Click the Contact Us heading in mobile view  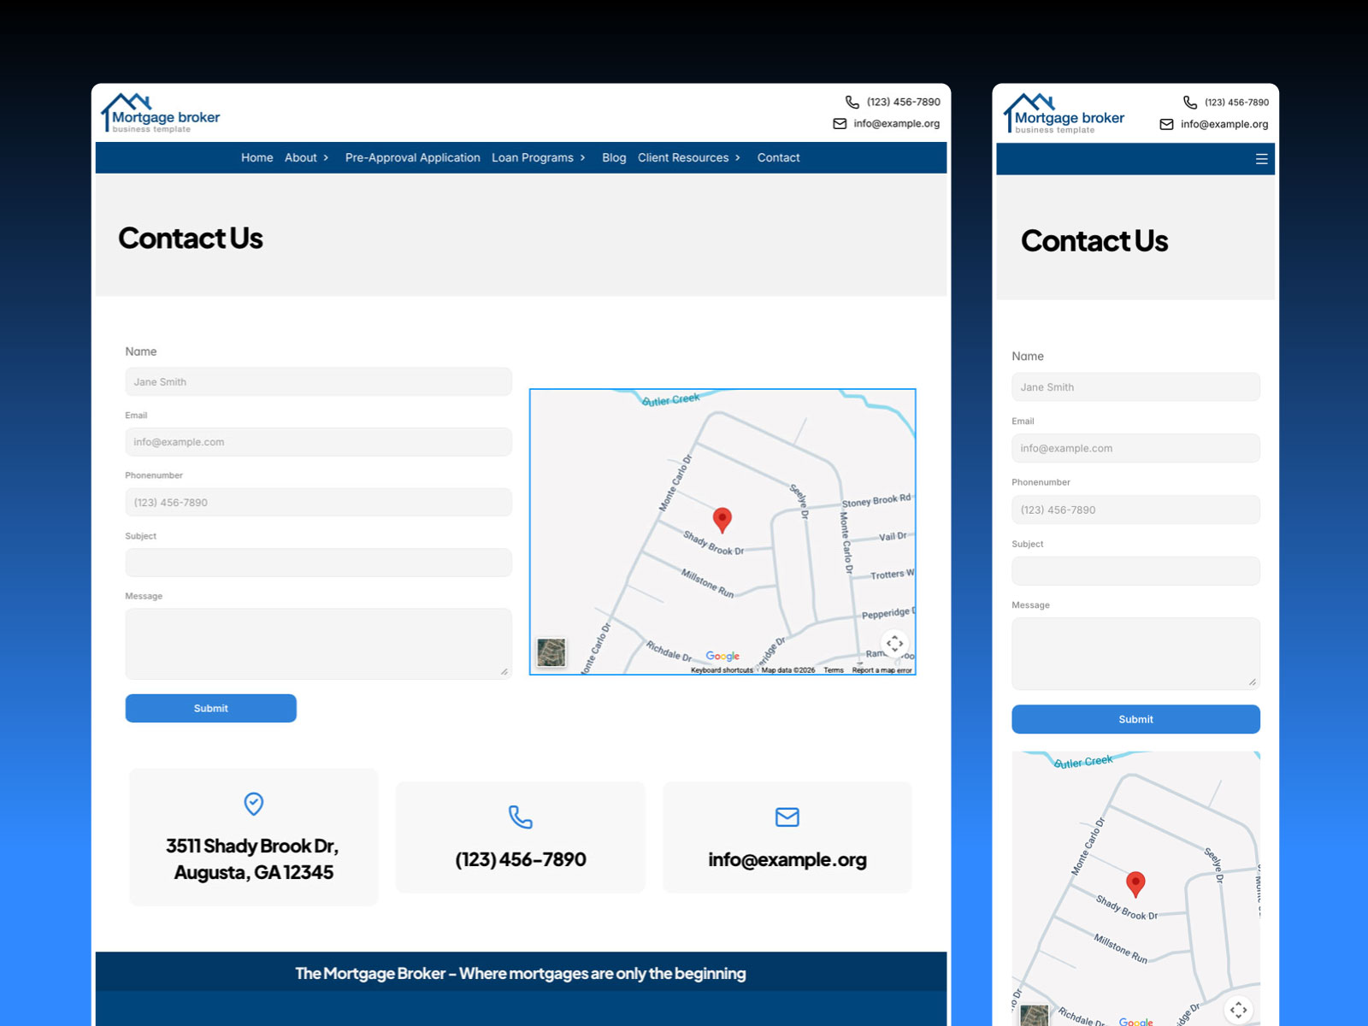tap(1094, 241)
